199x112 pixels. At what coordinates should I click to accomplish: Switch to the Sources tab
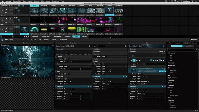click(x=194, y=43)
